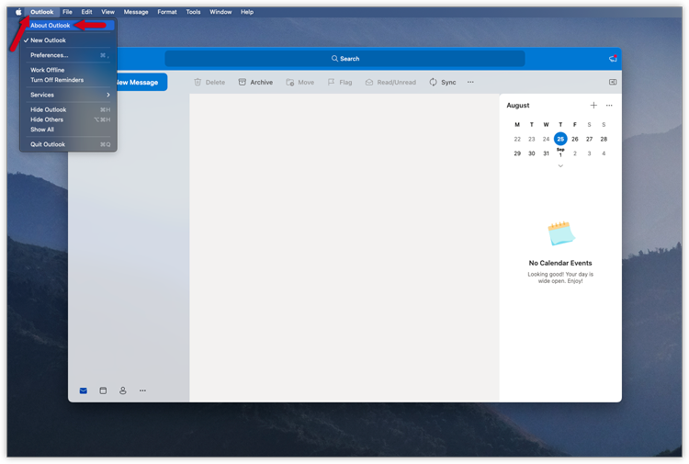689x464 pixels.
Task: Select Work Offline in Outlook menu
Action: 48,70
